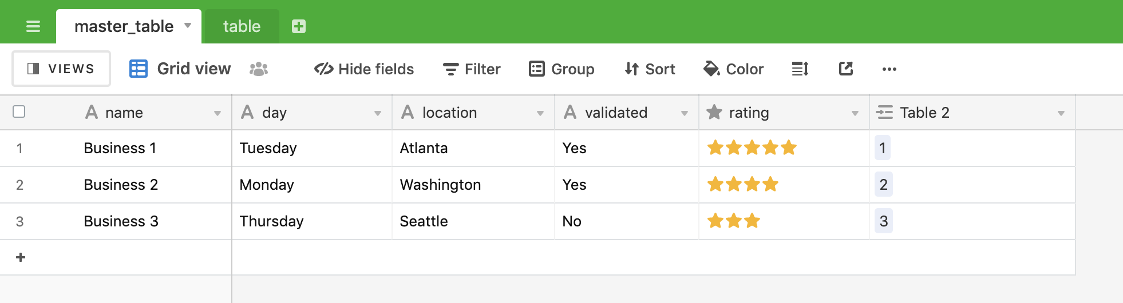Open the location column dropdown menu
Image resolution: width=1123 pixels, height=303 pixels.
(x=540, y=113)
